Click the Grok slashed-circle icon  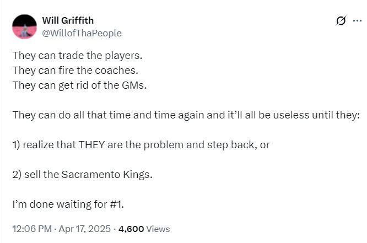(341, 21)
